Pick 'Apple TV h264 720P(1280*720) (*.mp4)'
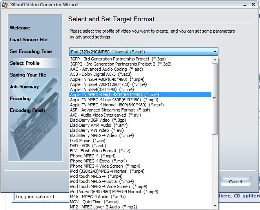The image size is (260, 210). [140, 84]
